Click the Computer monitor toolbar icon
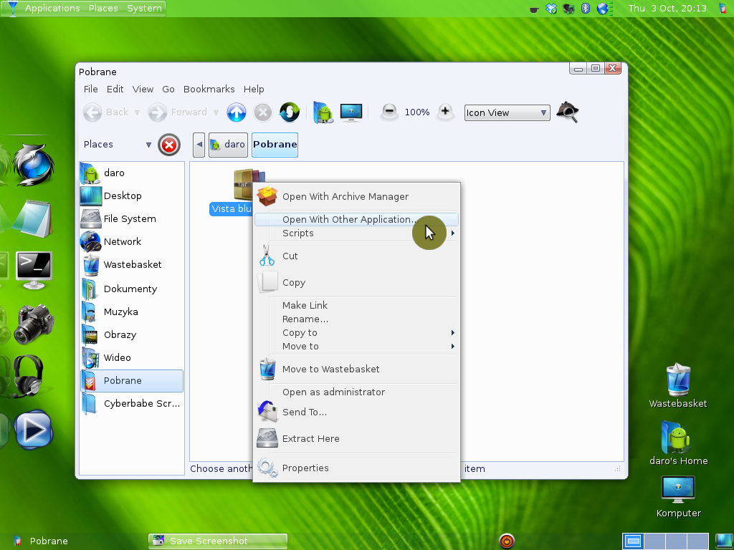This screenshot has width=734, height=550. click(351, 112)
